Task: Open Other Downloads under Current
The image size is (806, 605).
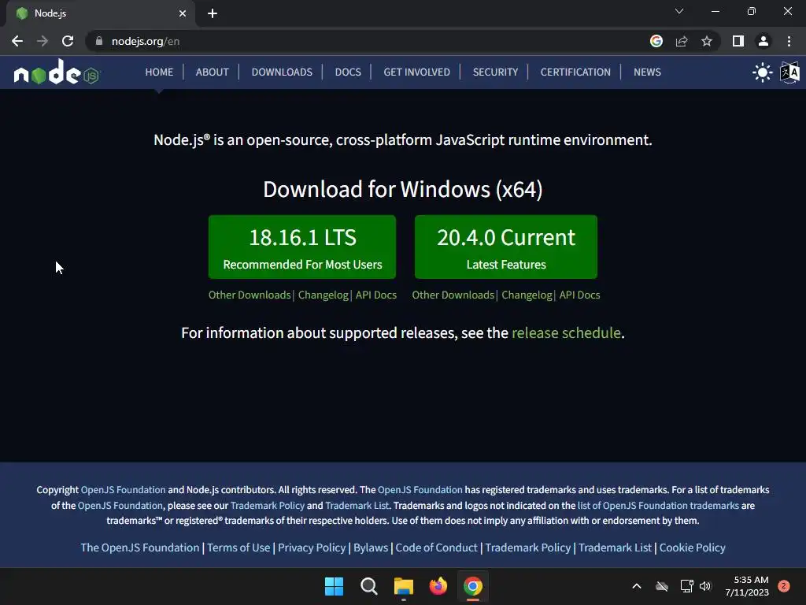Action: click(x=453, y=295)
